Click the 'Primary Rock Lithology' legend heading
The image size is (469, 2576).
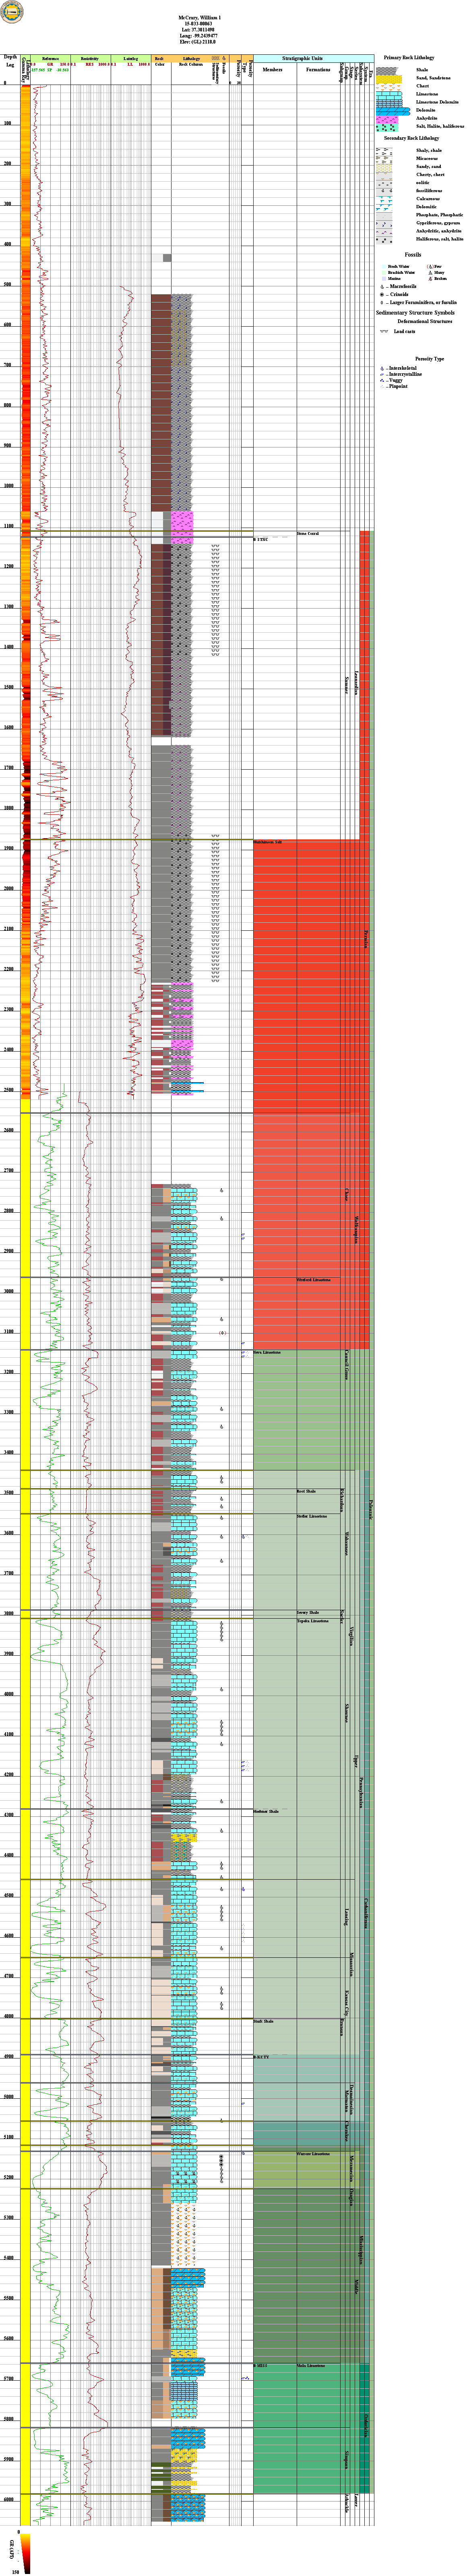tap(409, 59)
